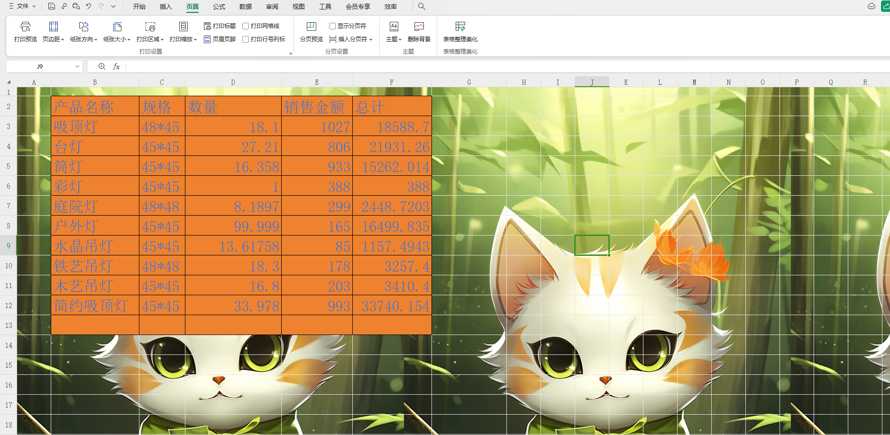Viewport: 890px width, 435px height.
Task: Select cell with value 13.61758
Action: (233, 246)
